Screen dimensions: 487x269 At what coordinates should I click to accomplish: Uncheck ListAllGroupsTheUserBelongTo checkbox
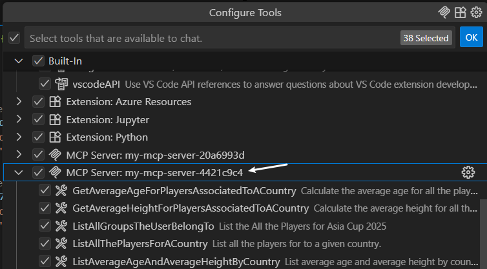(45, 226)
